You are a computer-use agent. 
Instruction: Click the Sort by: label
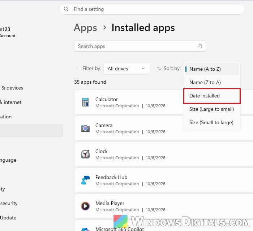[172, 69]
